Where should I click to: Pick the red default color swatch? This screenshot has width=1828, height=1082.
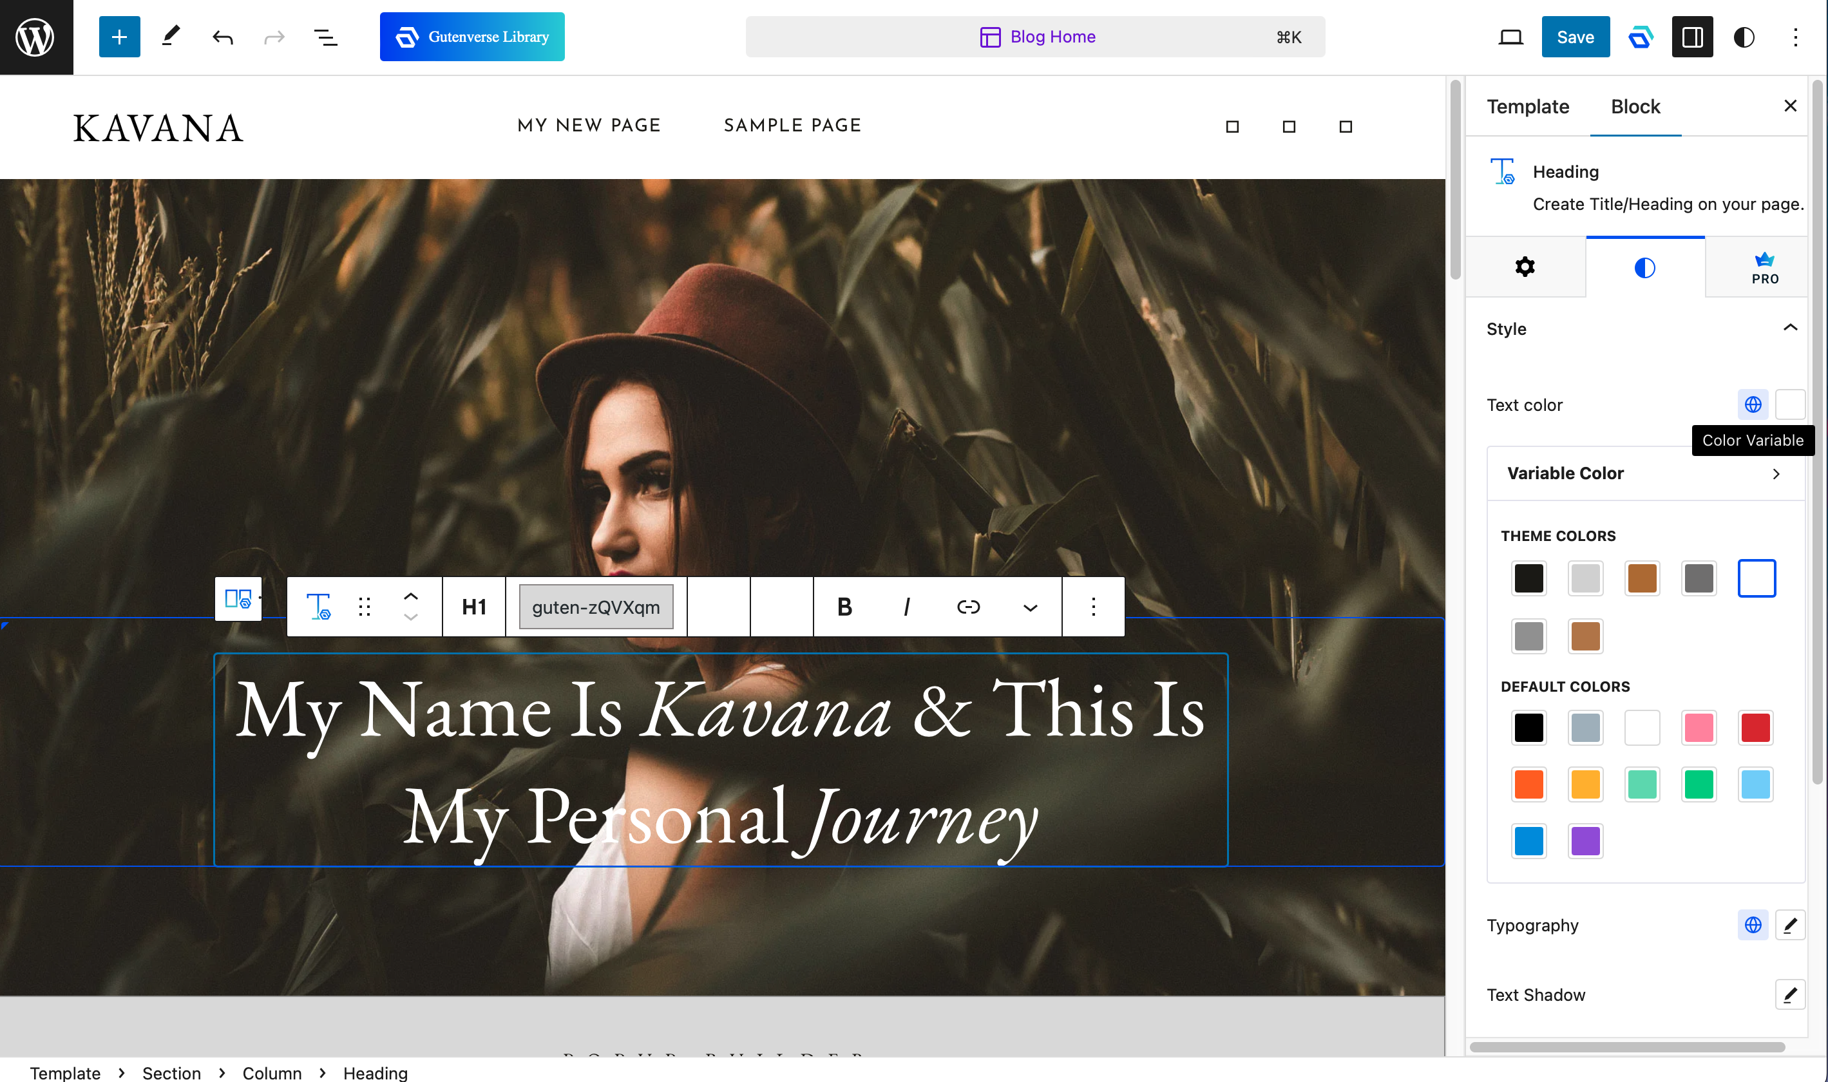click(1755, 728)
